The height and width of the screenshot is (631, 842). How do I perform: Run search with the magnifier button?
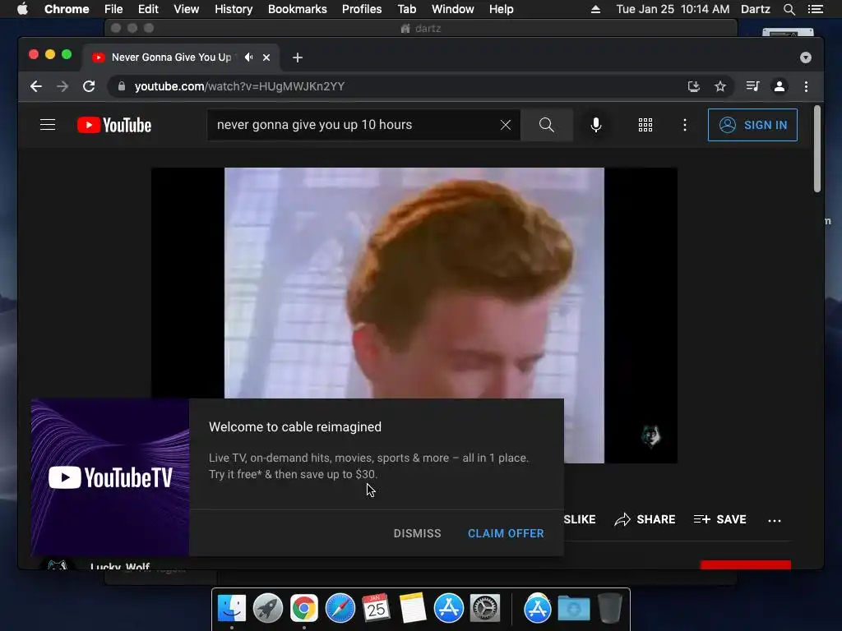click(x=547, y=125)
